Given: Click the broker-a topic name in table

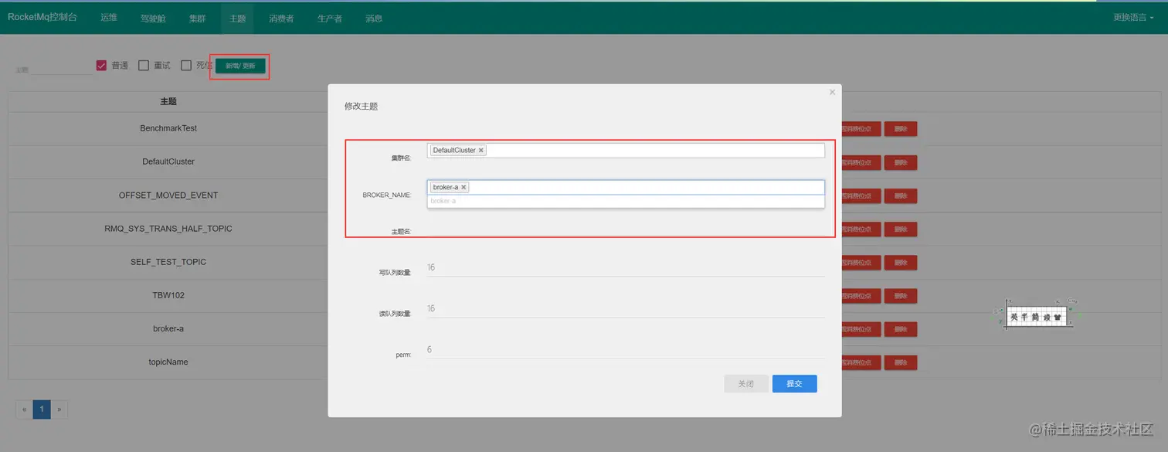Looking at the screenshot, I should 168,328.
